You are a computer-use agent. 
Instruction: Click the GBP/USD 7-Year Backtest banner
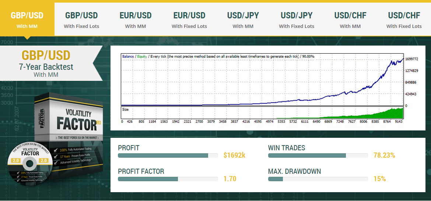tap(49, 63)
